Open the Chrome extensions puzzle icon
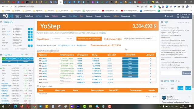 click(x=179, y=7)
